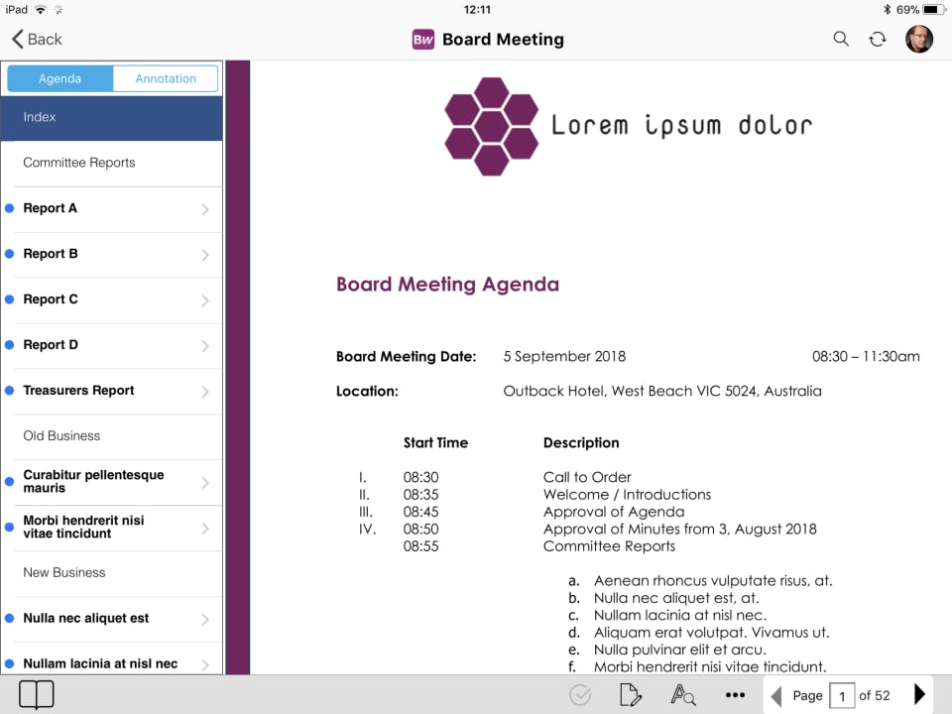Open Curabitur pellentesque mauris item
The width and height of the screenshot is (952, 714).
[x=112, y=482]
